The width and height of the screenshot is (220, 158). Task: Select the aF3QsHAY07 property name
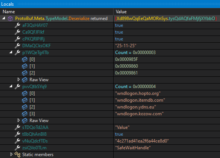35,25
